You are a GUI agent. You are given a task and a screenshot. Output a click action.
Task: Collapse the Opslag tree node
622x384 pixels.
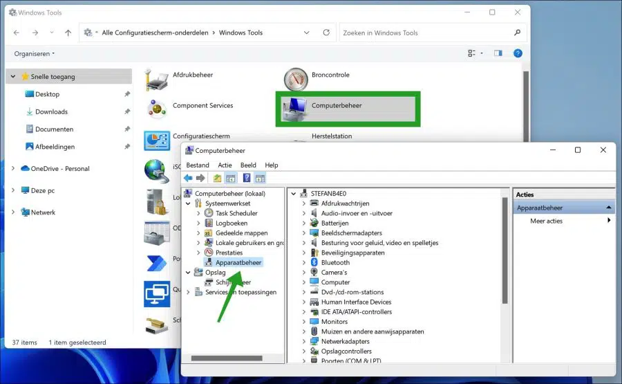188,273
